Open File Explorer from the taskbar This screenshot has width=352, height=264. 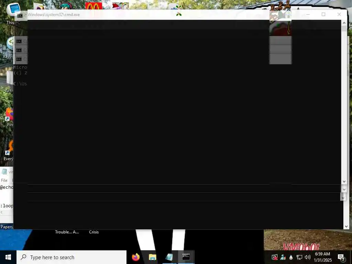click(152, 257)
